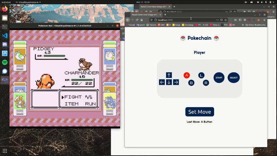This screenshot has height=156, width=277.
Task: Click the round SELECT button
Action: pos(233,78)
